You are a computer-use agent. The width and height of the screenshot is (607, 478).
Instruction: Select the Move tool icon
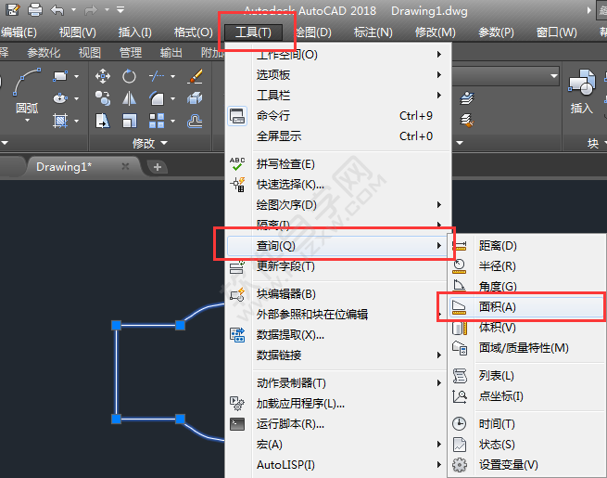point(103,76)
